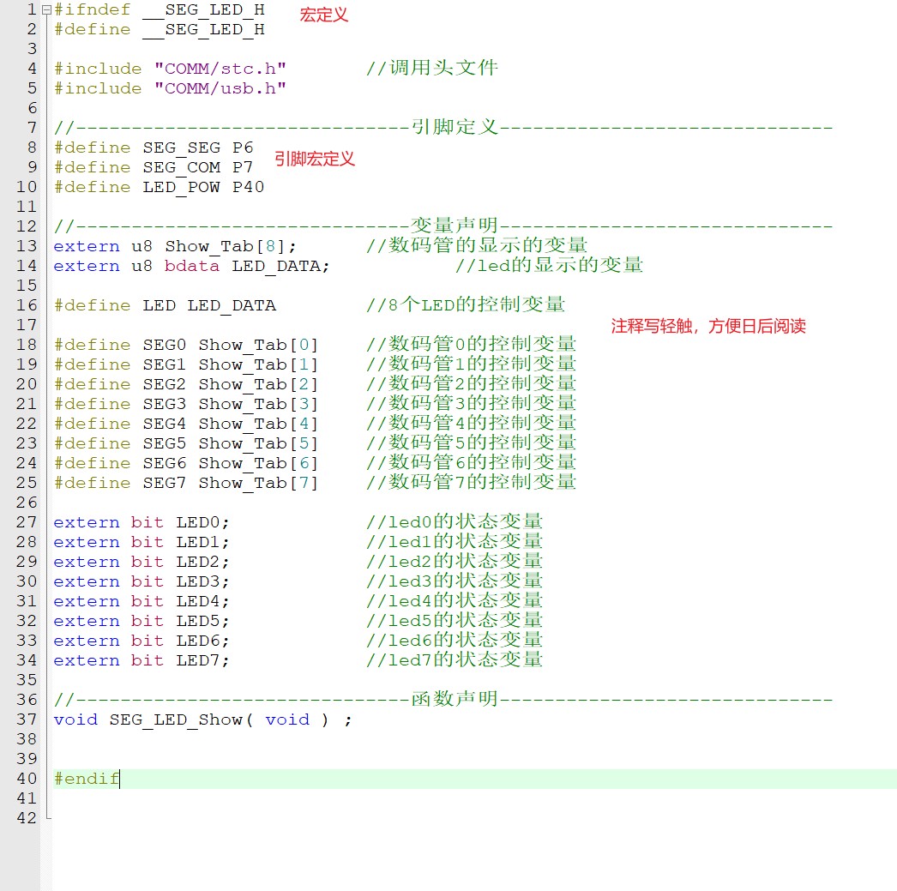Click the text __SEG_LED_H on the #ifndef line

[x=203, y=9]
